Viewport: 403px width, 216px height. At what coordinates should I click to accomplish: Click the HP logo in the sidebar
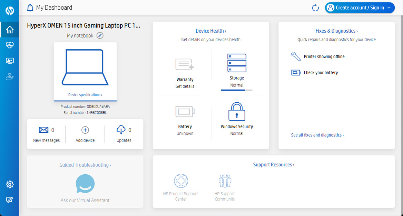(x=10, y=11)
